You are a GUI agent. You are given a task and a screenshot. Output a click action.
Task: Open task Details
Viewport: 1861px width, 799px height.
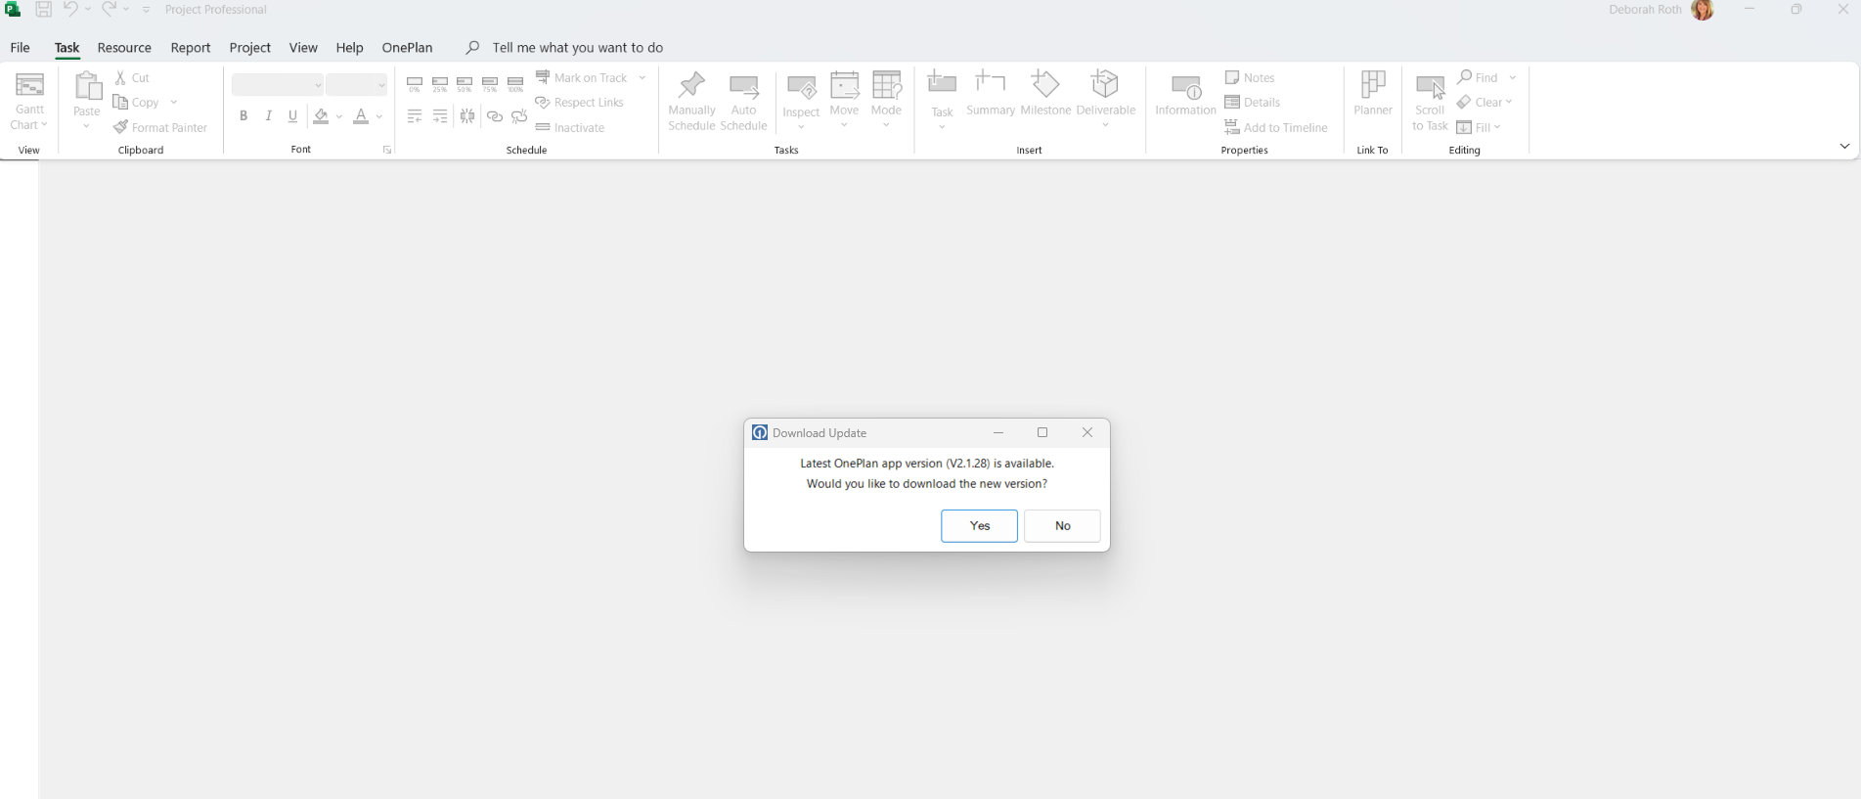pyautogui.click(x=1253, y=103)
